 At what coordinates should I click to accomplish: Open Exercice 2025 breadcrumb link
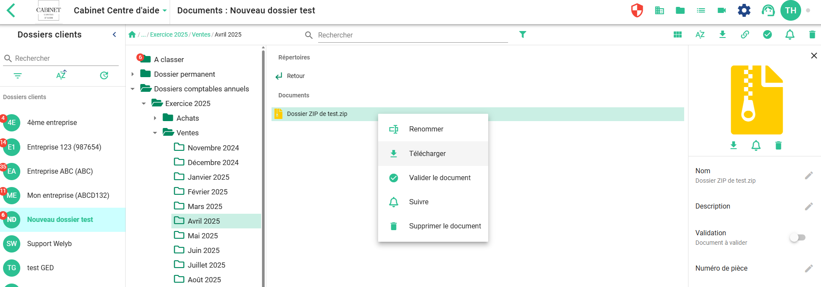pyautogui.click(x=169, y=34)
